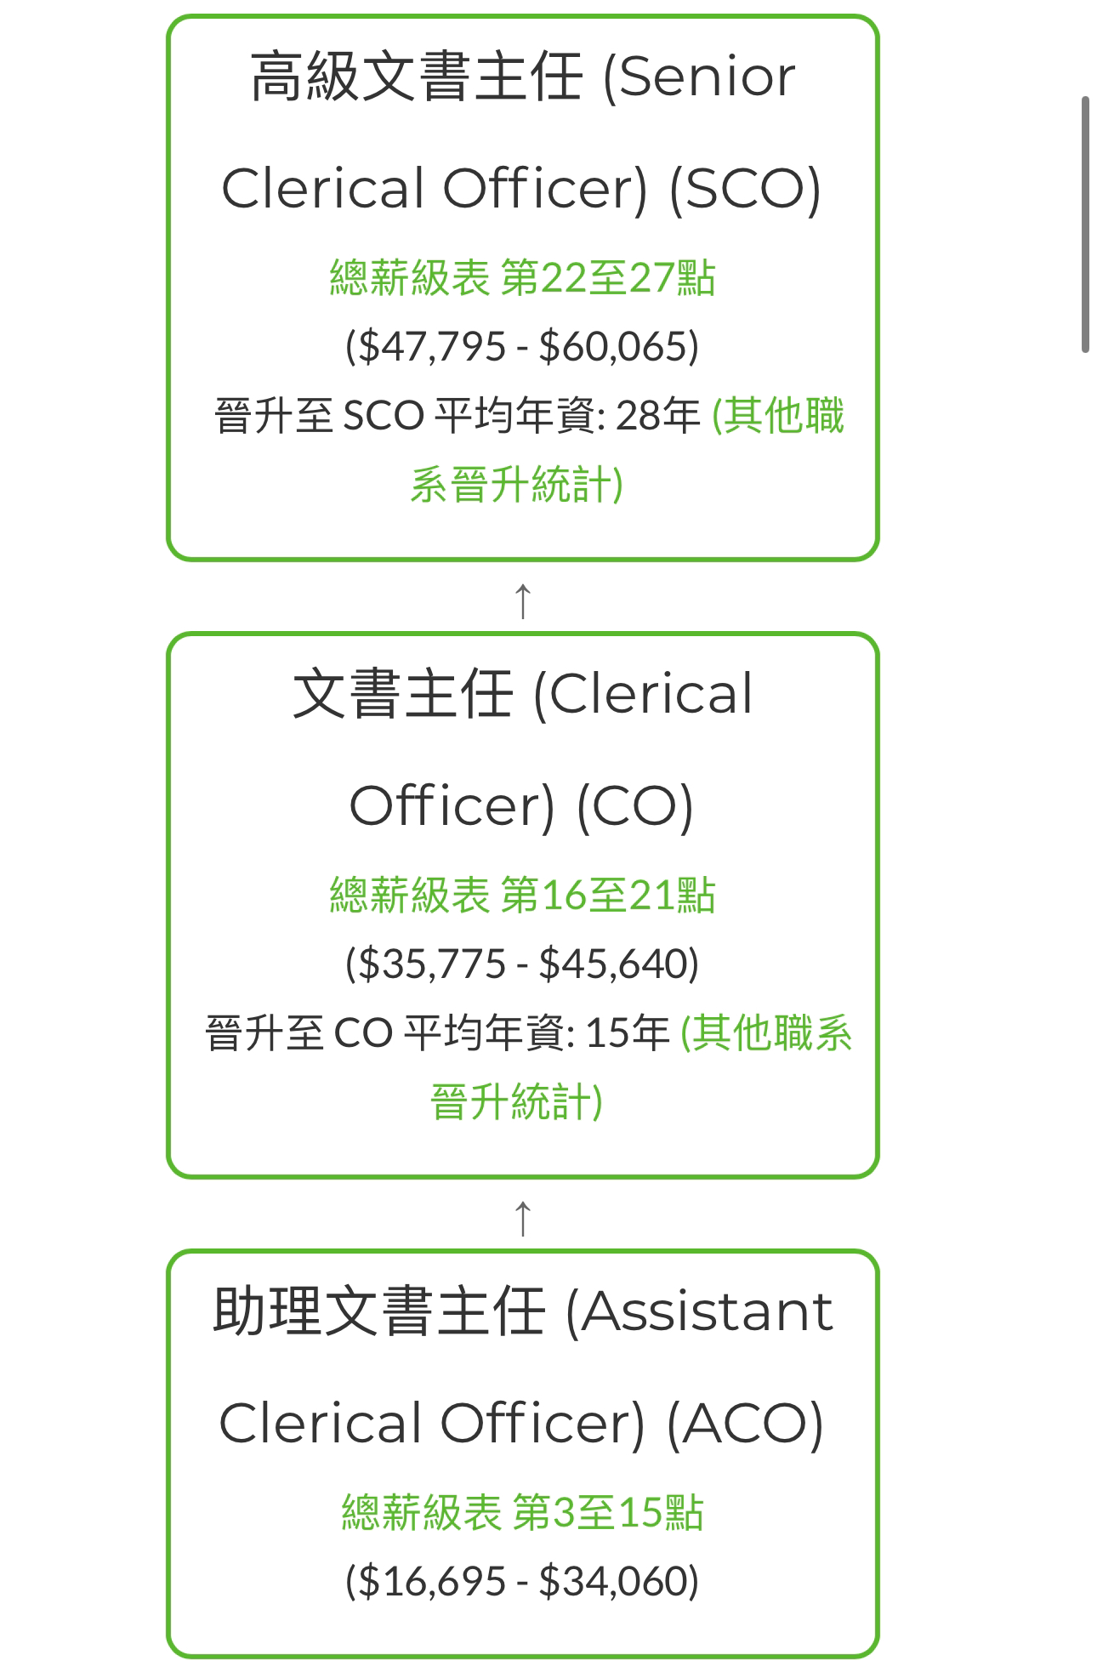Click the second line 系晉升統計) under SCO

pyautogui.click(x=517, y=485)
